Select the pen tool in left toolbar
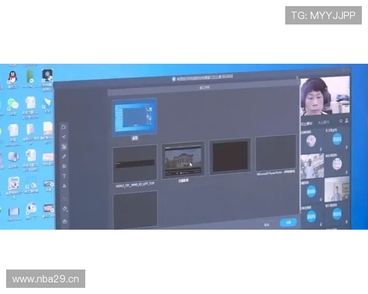Screen dimensions: 368x294 point(64,157)
